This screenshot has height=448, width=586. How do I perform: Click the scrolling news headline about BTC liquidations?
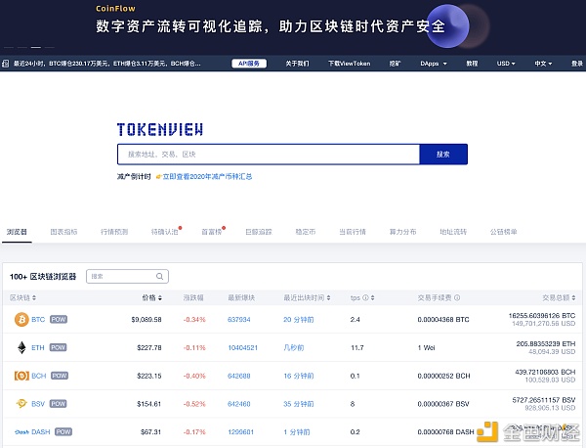tap(107, 64)
